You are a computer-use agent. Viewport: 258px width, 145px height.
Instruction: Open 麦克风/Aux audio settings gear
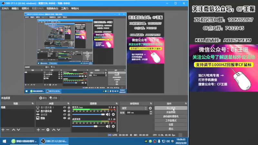114,114
